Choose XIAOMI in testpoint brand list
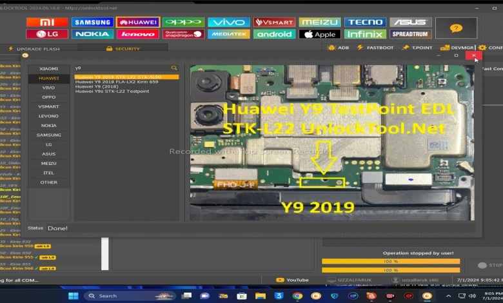Viewport: 503px width, 303px height. [x=49, y=68]
